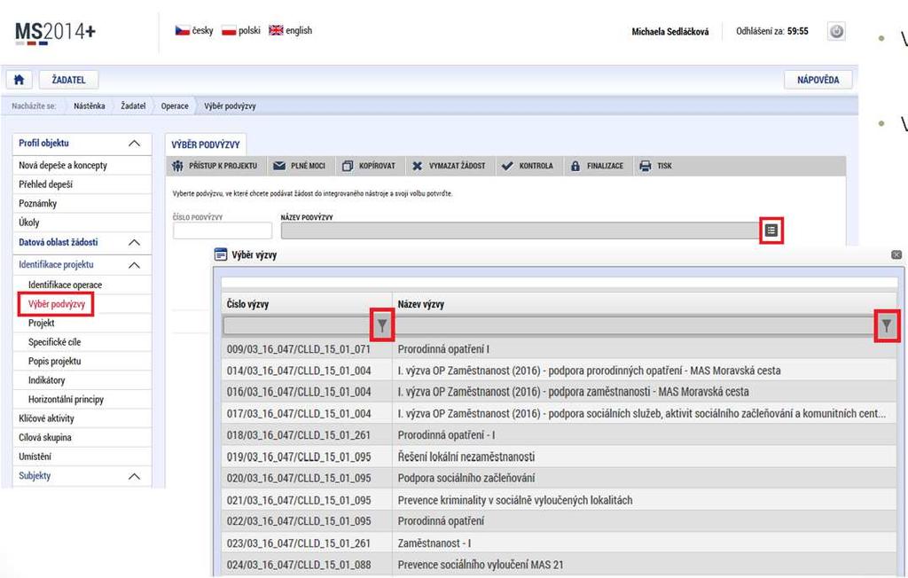Viewport: 908px width, 578px height.
Task: Click the MS2014+ logo
Action: pyautogui.click(x=56, y=33)
